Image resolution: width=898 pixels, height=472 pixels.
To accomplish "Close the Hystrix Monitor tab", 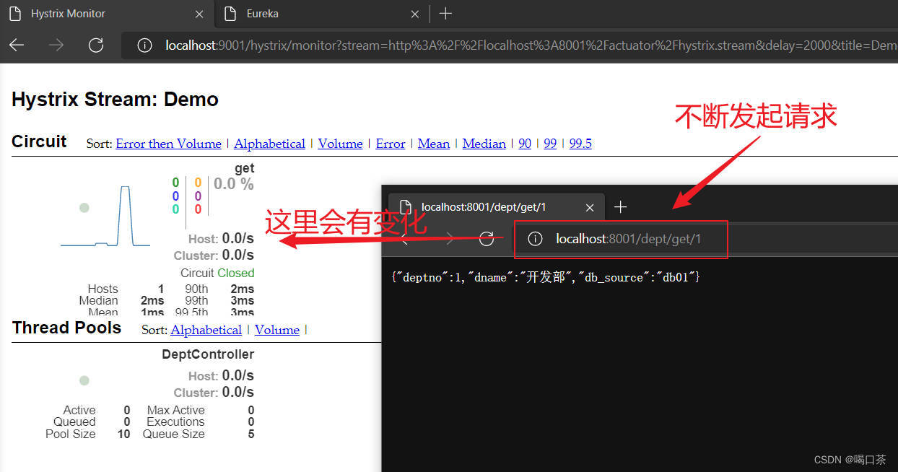I will click(x=200, y=14).
